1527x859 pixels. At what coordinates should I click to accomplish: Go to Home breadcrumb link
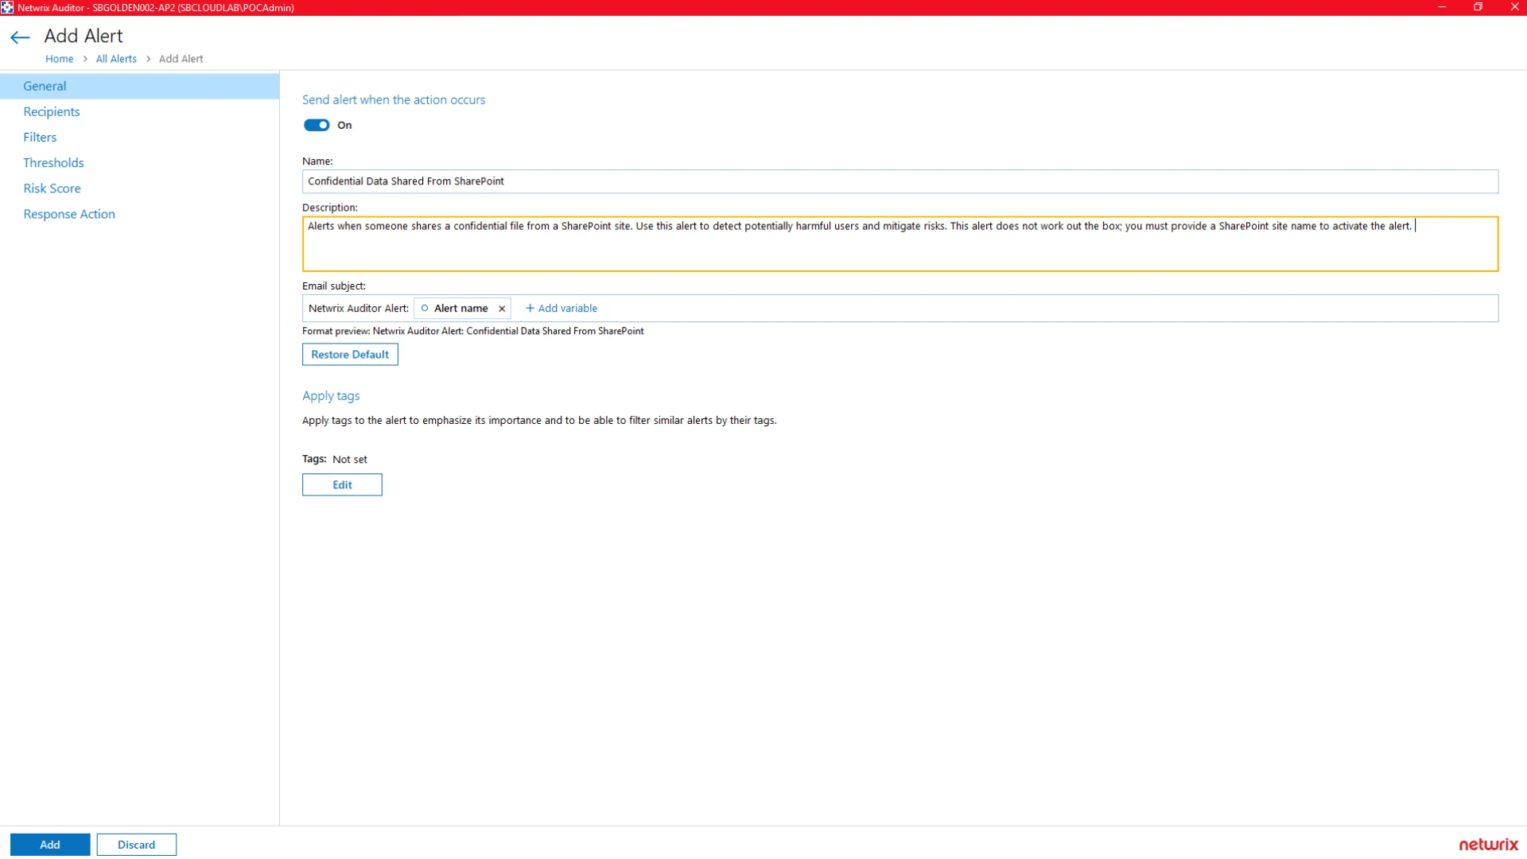pyautogui.click(x=60, y=59)
